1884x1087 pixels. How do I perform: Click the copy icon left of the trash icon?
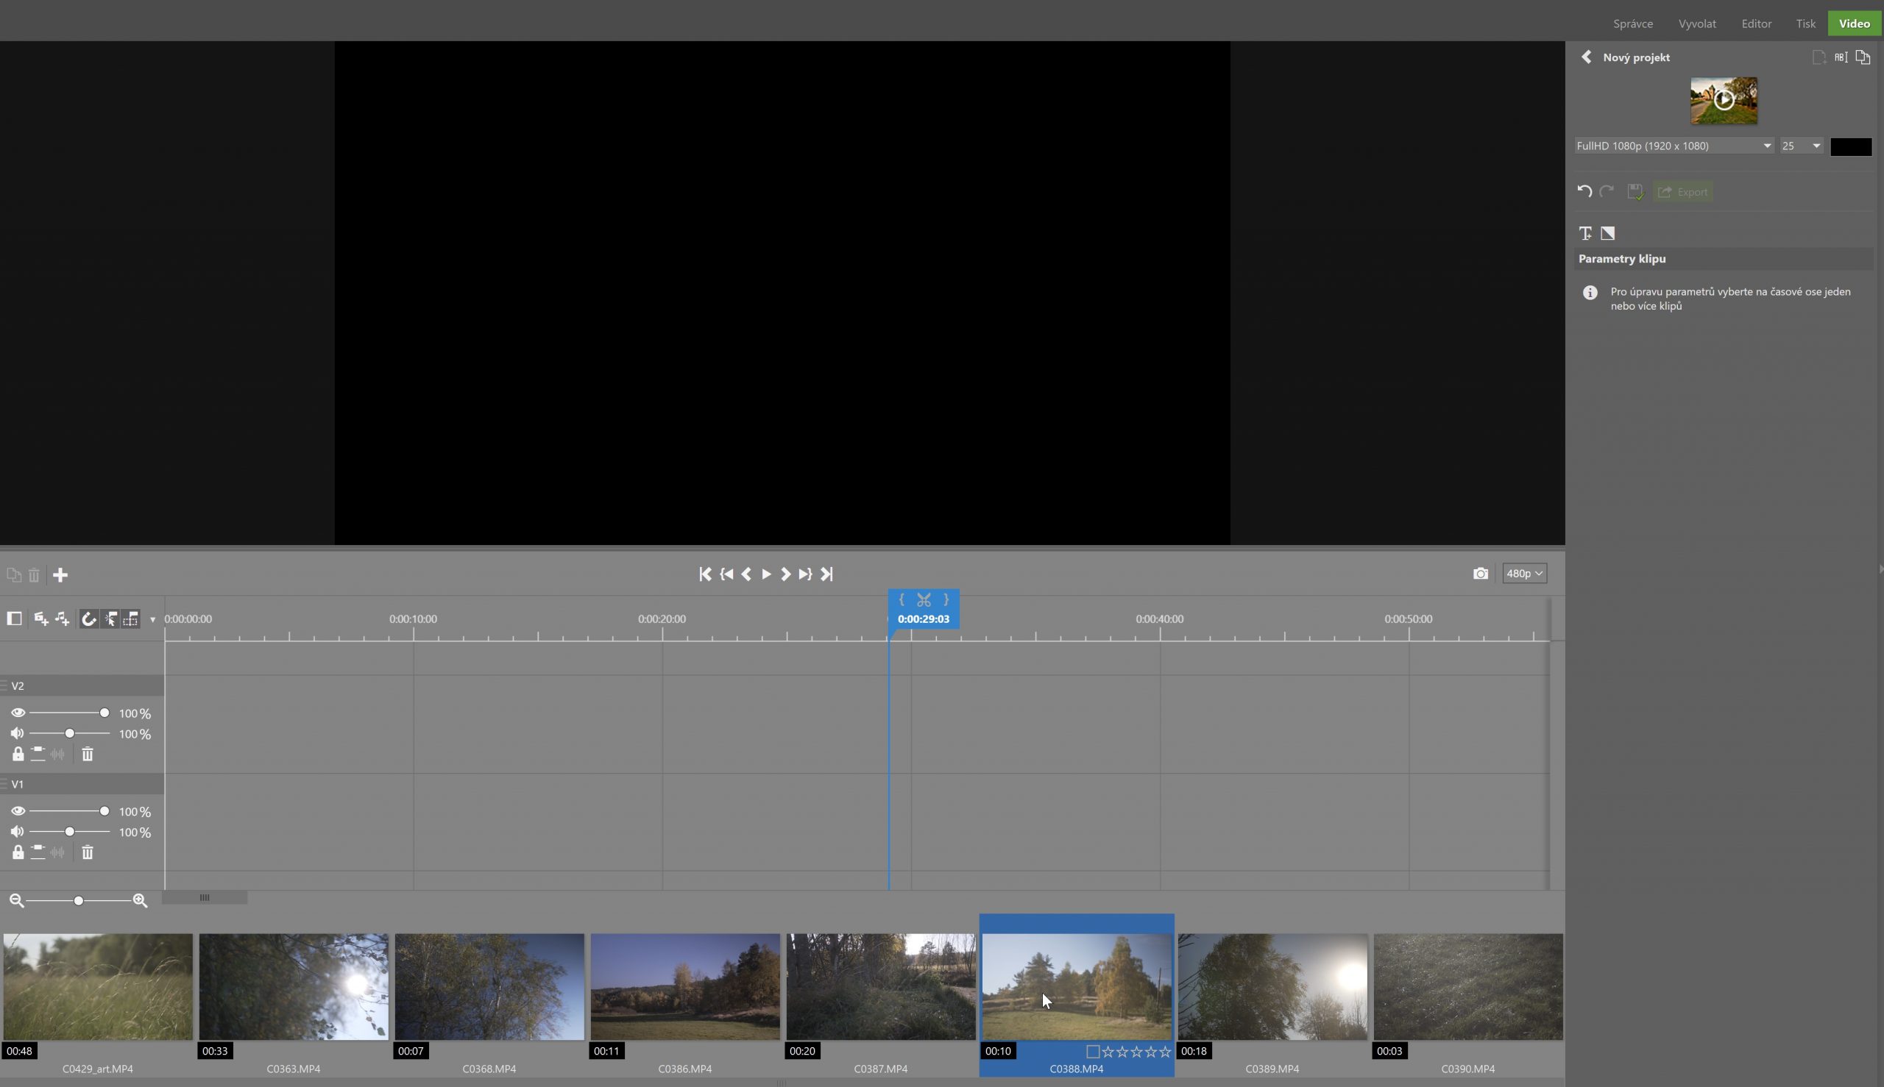(x=13, y=575)
